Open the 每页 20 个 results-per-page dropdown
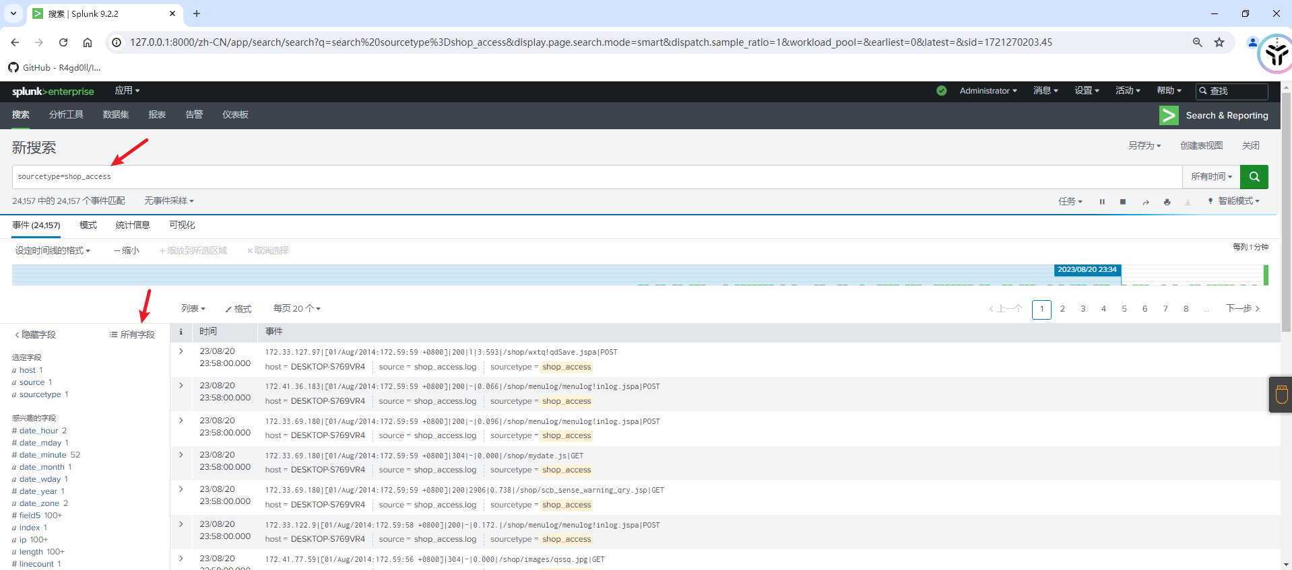Screen dimensions: 1292x570 (296, 308)
